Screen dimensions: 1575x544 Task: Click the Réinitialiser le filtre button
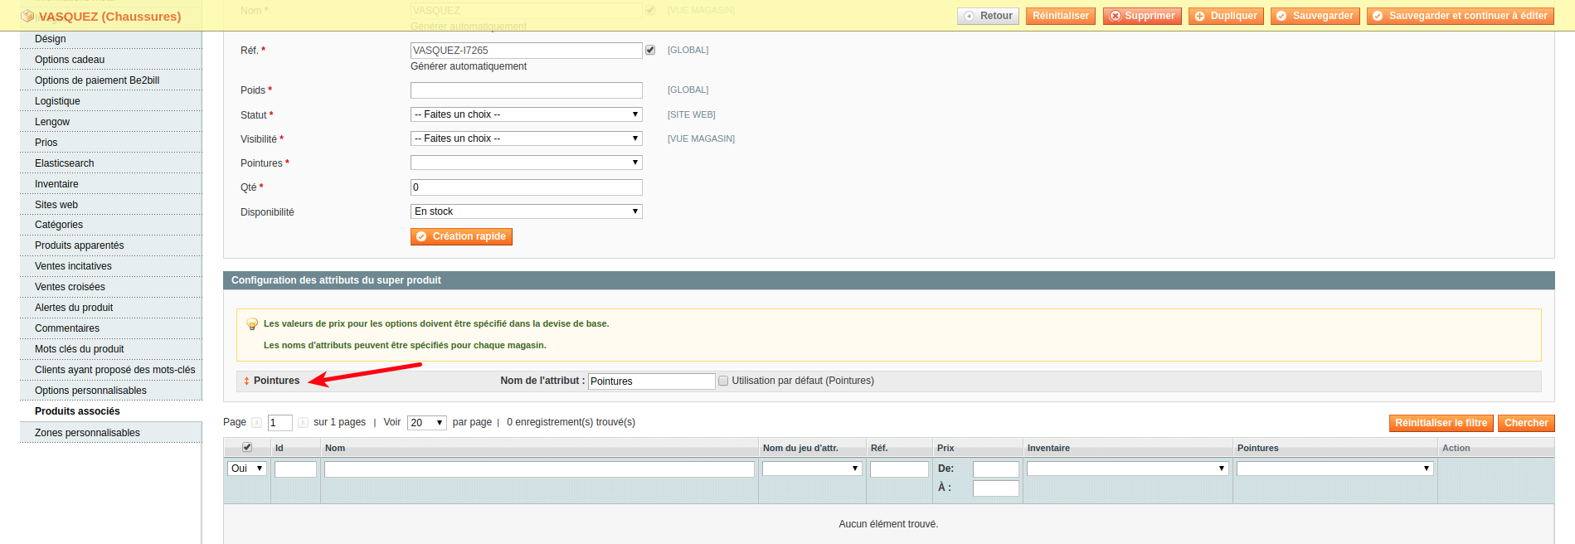[x=1441, y=424]
